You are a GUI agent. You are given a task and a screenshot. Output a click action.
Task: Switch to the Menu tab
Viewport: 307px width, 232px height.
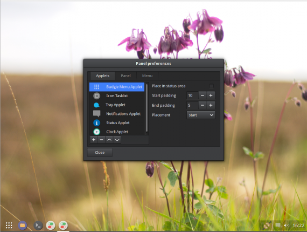pos(147,76)
